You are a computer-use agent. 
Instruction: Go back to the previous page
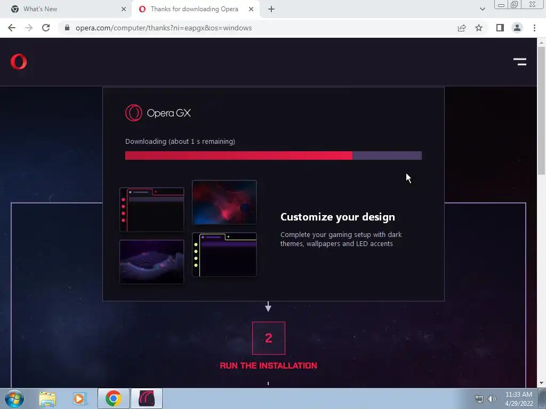click(12, 28)
